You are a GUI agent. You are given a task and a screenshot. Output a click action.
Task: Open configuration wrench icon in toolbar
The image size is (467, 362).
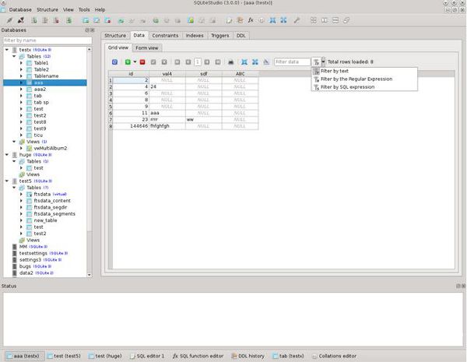(x=297, y=20)
